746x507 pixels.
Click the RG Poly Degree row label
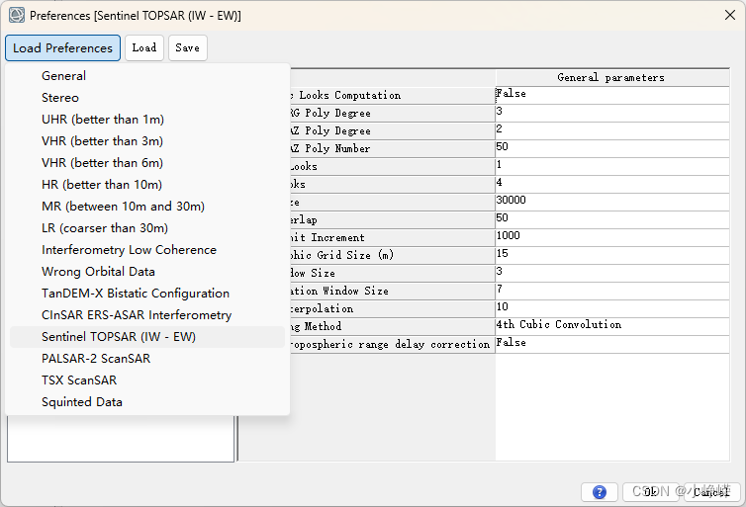coord(392,113)
